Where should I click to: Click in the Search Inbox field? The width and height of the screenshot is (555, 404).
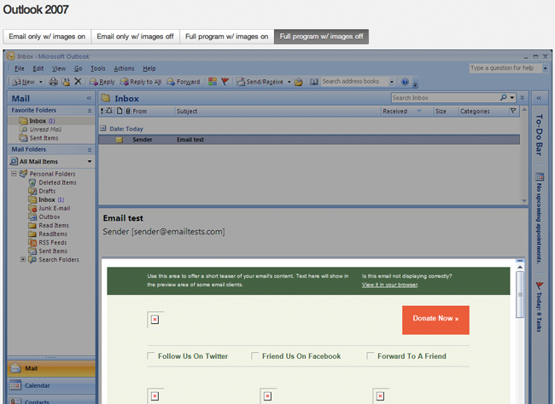445,97
